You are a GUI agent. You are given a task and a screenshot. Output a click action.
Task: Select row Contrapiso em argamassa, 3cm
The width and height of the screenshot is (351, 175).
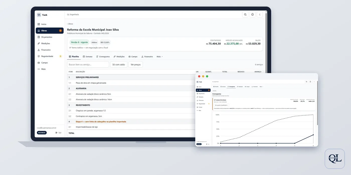click(131, 116)
